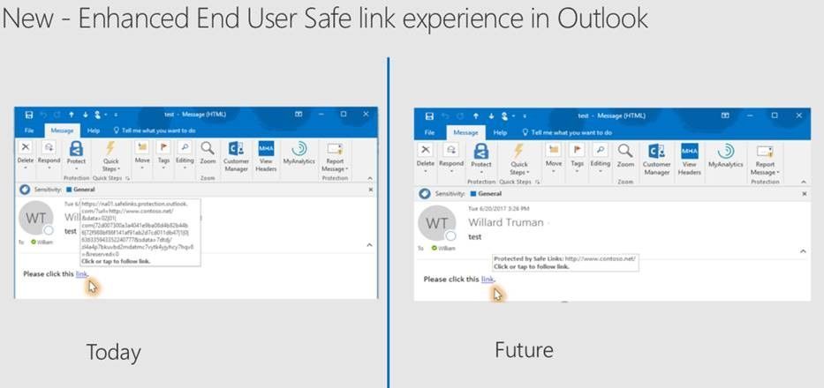Click Tell me what you want to do in Today window

pos(155,131)
